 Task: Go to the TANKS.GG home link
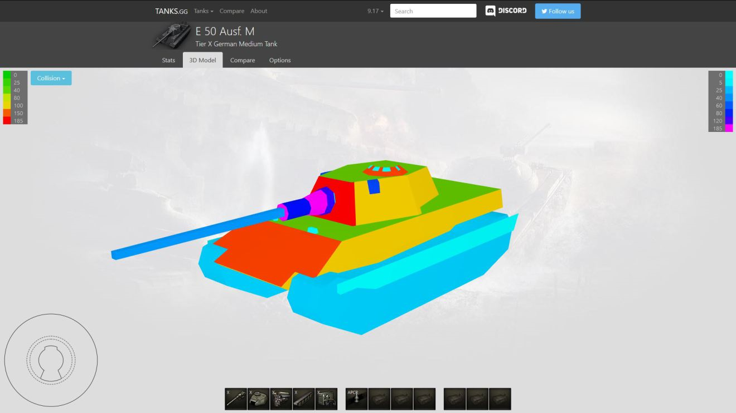(171, 11)
